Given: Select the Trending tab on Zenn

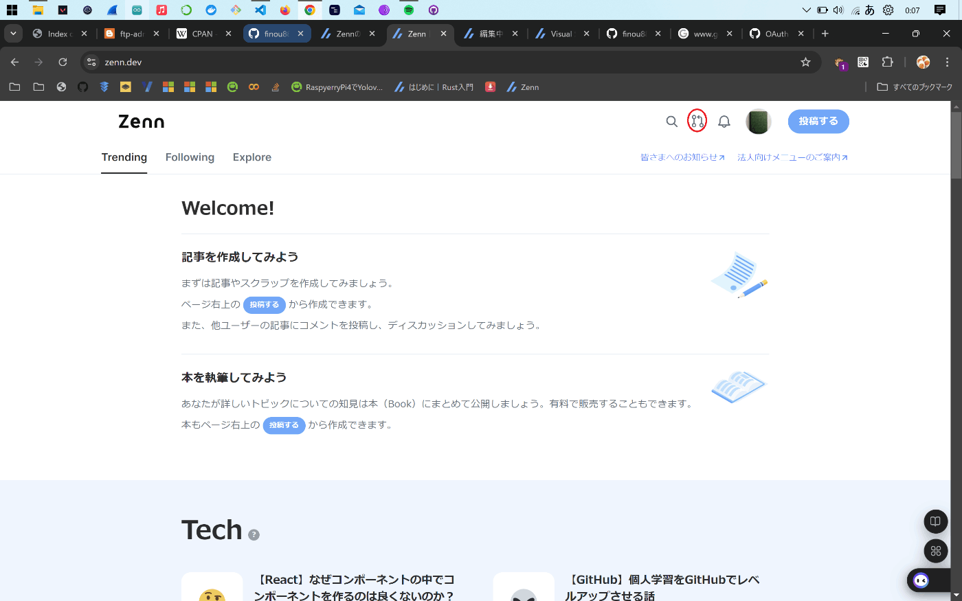Looking at the screenshot, I should [x=124, y=157].
